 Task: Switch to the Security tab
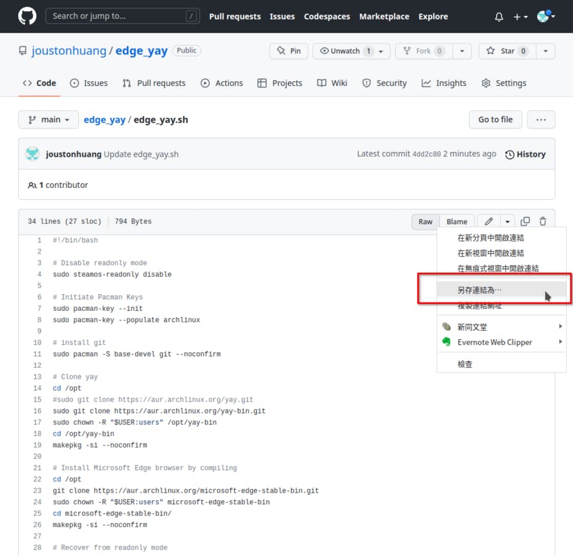385,83
